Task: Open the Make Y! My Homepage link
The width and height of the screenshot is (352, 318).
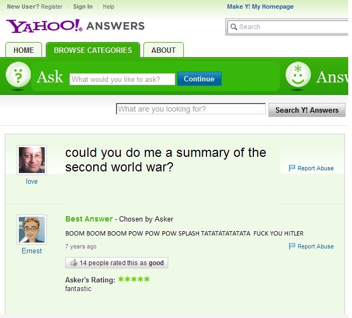Action: [x=260, y=6]
